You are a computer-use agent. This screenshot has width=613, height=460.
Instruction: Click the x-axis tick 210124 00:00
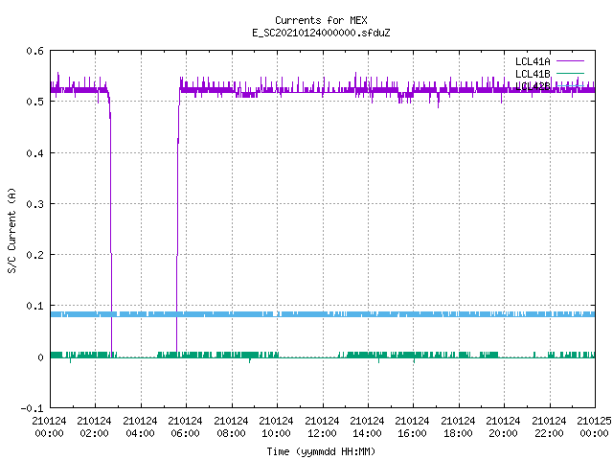tap(49, 427)
